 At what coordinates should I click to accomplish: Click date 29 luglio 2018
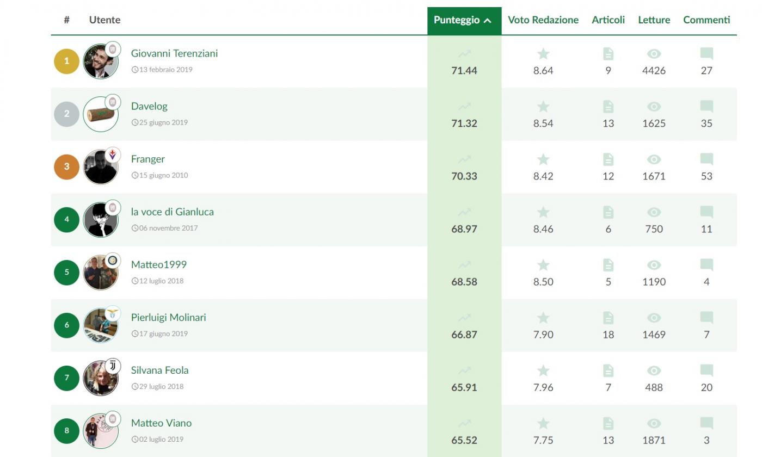coord(162,386)
